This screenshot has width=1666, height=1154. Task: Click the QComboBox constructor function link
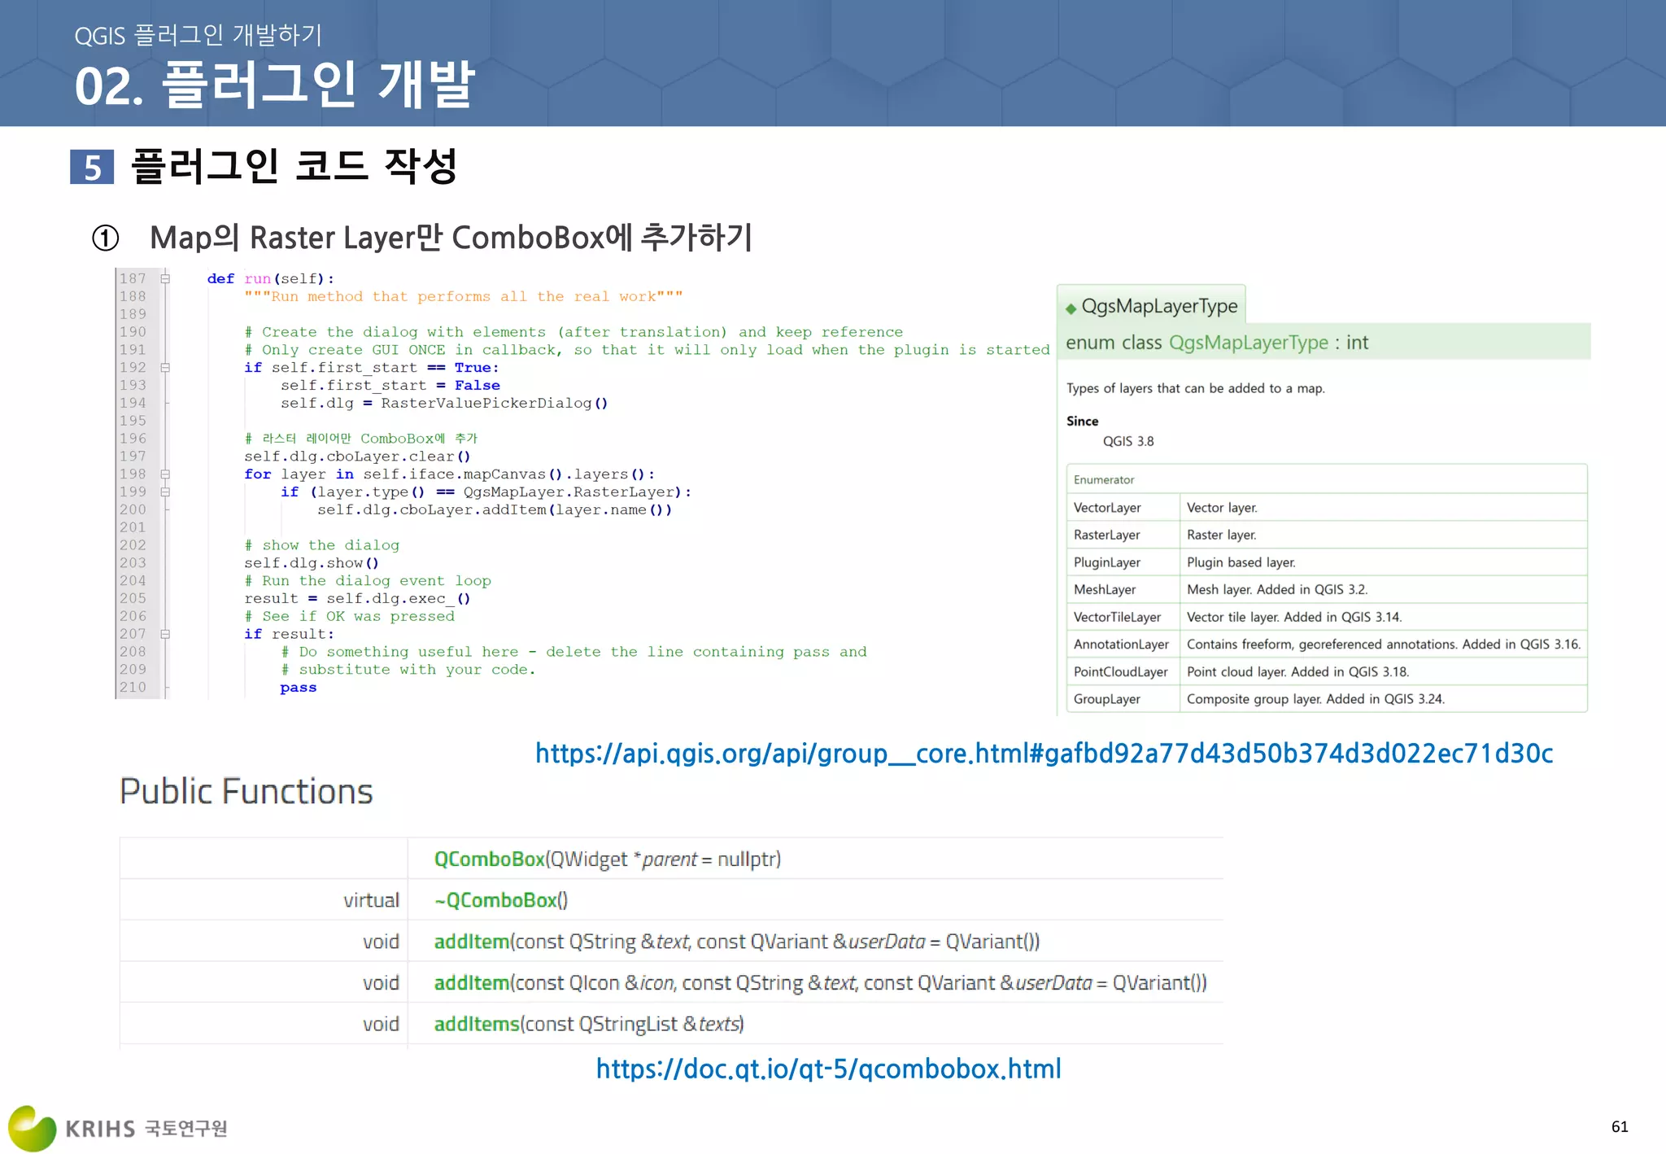(x=489, y=859)
